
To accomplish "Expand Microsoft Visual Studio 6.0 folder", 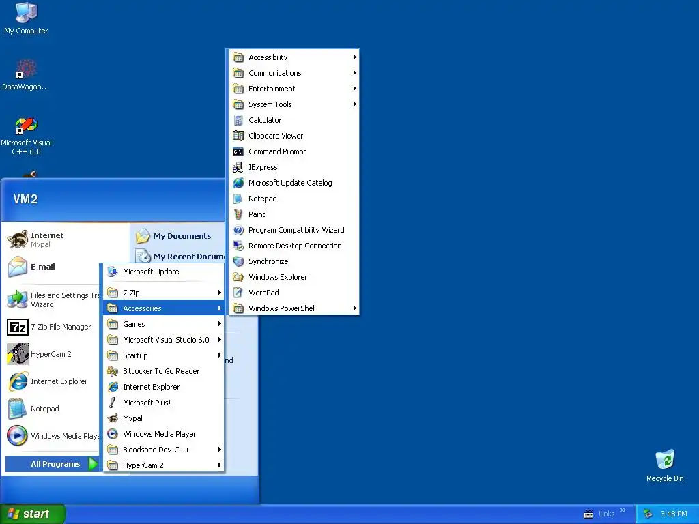I will click(x=164, y=340).
